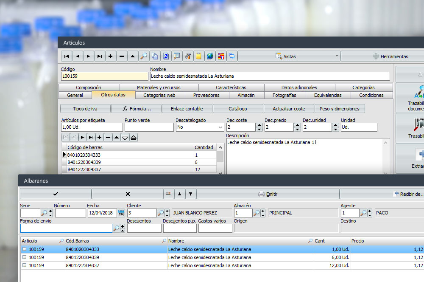Screen dimensions: 424x282
Task: Switch to the Proveedores tab
Action: (206, 95)
